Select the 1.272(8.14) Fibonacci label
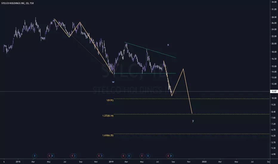This screenshot has width=278, height=164. [x=108, y=116]
